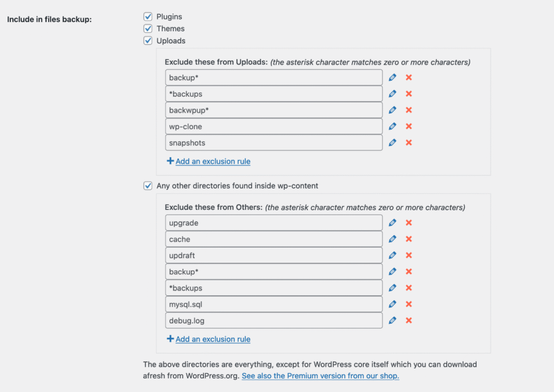Click the wp-clone exclusion text field
554x392 pixels.
pos(274,127)
